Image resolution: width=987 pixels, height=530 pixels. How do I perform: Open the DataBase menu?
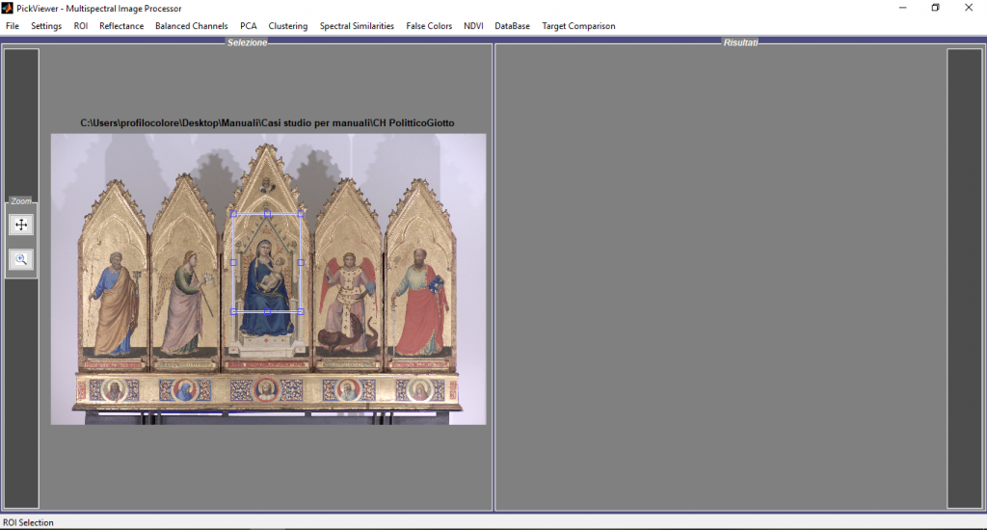[513, 26]
